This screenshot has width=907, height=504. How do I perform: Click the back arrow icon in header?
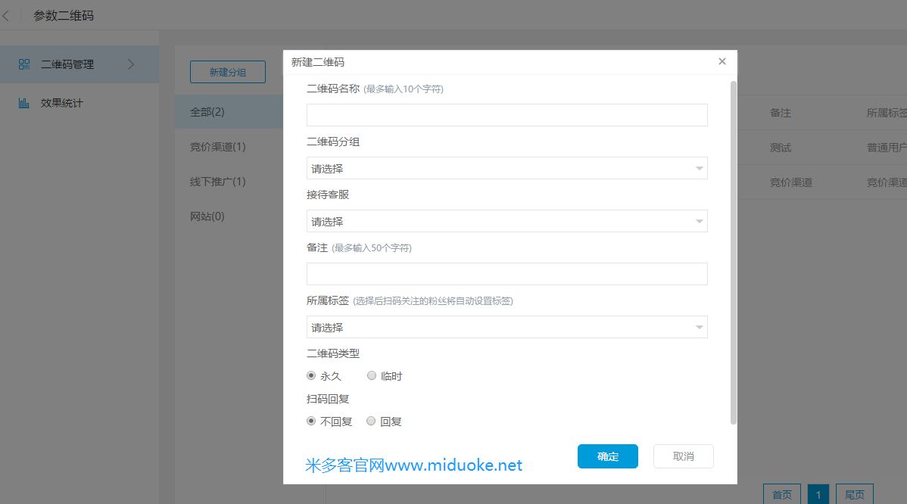pos(6,15)
